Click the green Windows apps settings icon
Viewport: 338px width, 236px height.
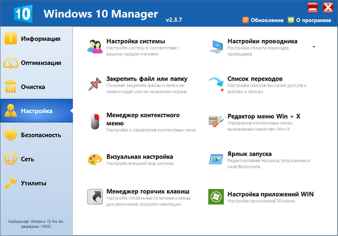(x=215, y=196)
